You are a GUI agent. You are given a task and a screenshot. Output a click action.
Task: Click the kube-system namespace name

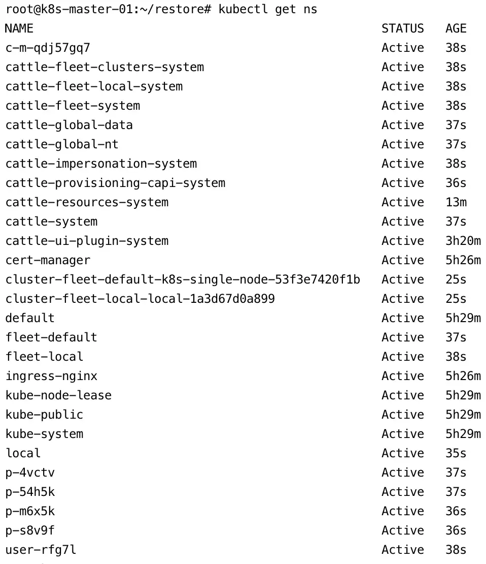click(x=44, y=434)
